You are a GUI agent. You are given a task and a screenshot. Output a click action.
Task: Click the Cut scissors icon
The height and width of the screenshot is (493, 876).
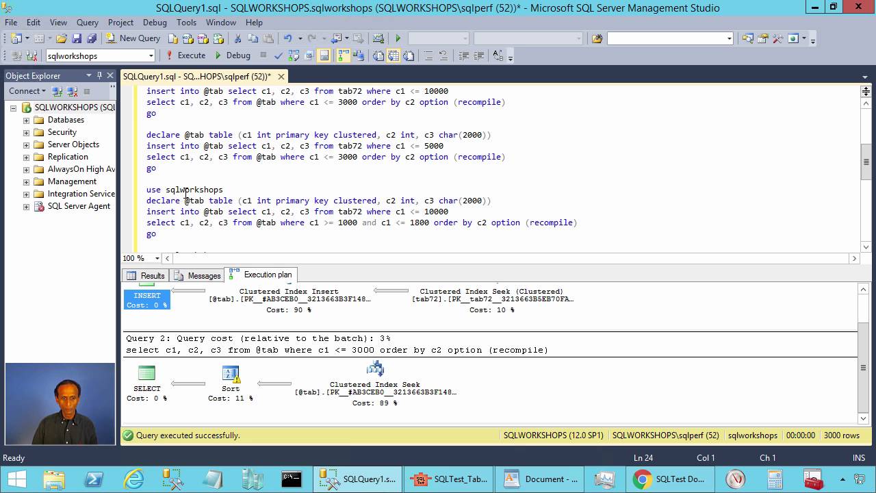[237, 38]
